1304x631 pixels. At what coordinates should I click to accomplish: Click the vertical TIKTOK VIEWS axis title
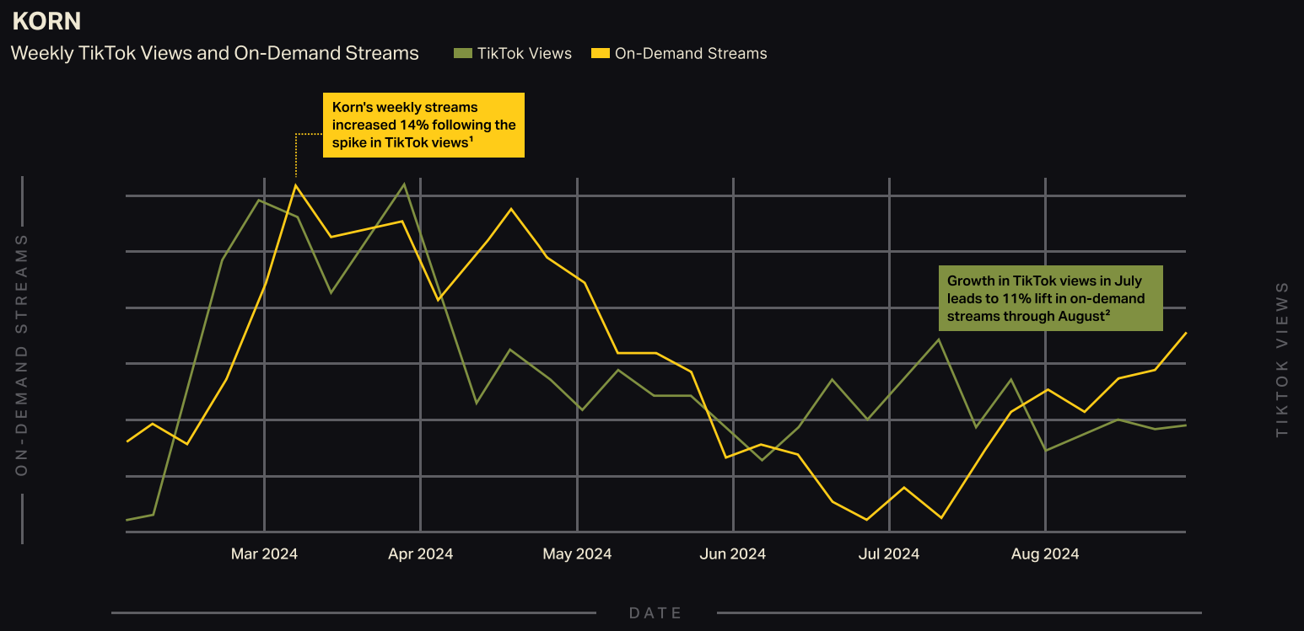[1282, 360]
